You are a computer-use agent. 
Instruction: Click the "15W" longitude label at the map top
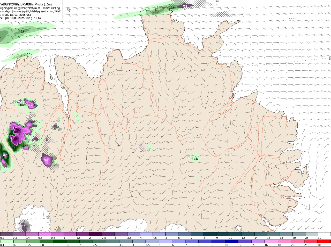(216, 1)
